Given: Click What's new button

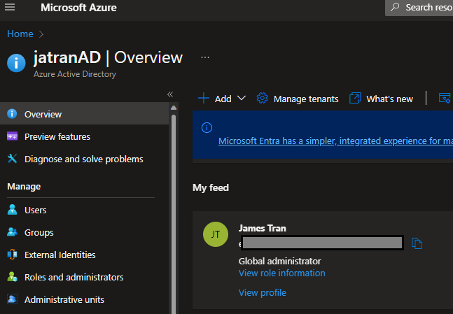Looking at the screenshot, I should click(381, 99).
